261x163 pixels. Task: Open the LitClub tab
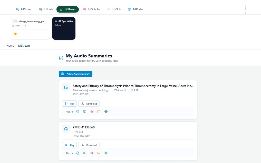coord(114,9)
